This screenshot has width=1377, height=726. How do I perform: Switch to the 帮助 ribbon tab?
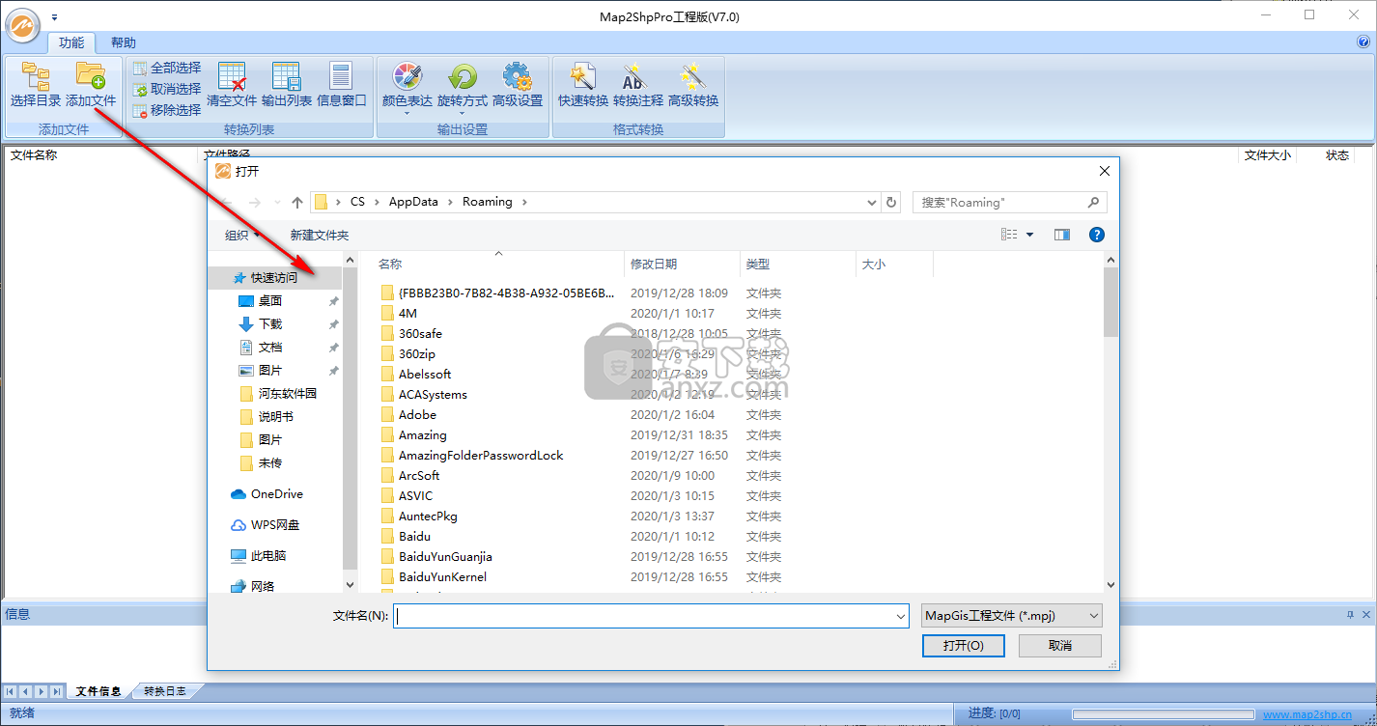124,42
